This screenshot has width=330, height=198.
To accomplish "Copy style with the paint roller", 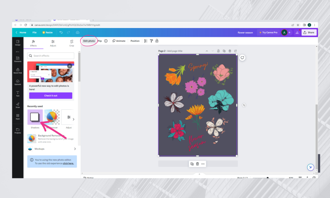I will [x=151, y=41].
